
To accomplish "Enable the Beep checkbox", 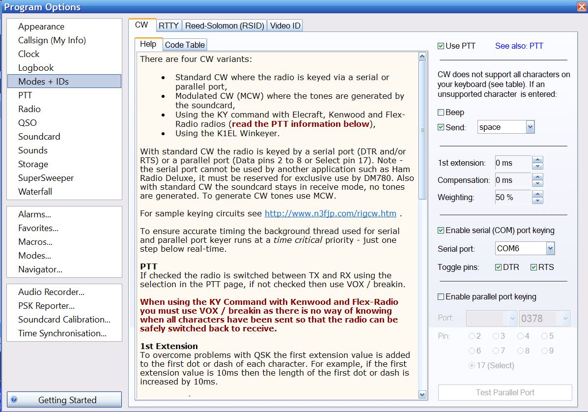I will click(x=441, y=112).
